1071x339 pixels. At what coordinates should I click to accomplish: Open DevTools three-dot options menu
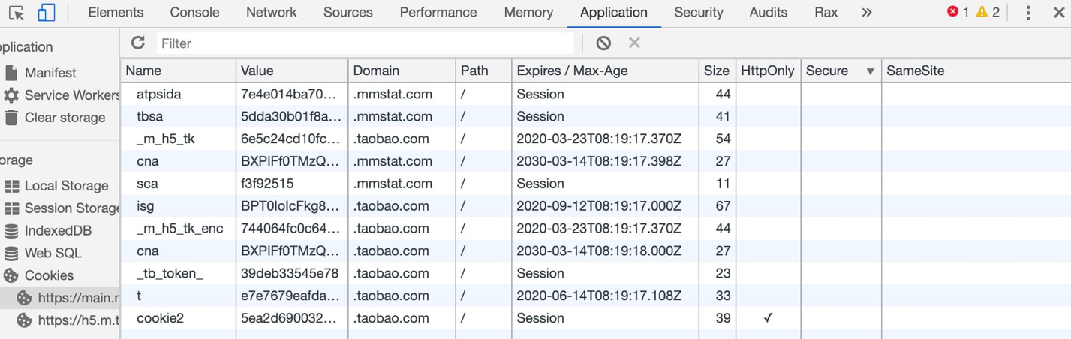click(x=1028, y=13)
